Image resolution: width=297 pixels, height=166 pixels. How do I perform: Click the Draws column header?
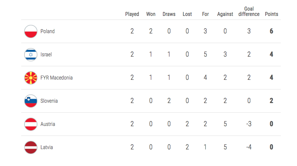169,14
